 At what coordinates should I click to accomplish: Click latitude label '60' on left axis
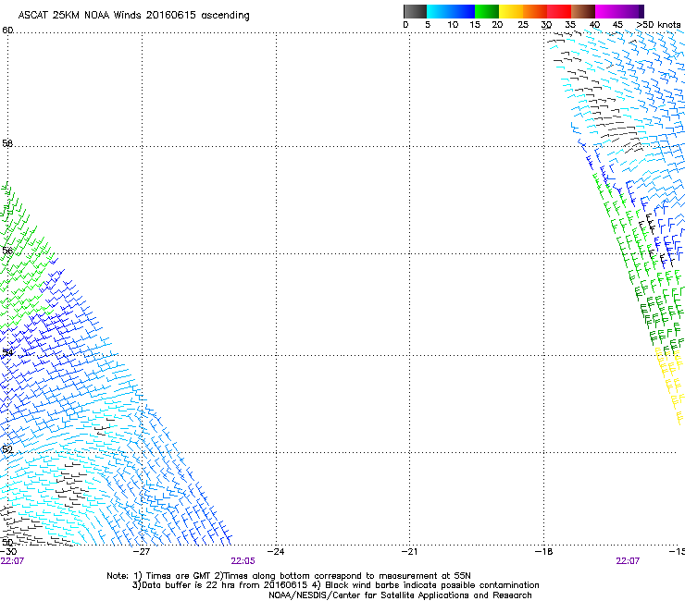pyautogui.click(x=7, y=31)
